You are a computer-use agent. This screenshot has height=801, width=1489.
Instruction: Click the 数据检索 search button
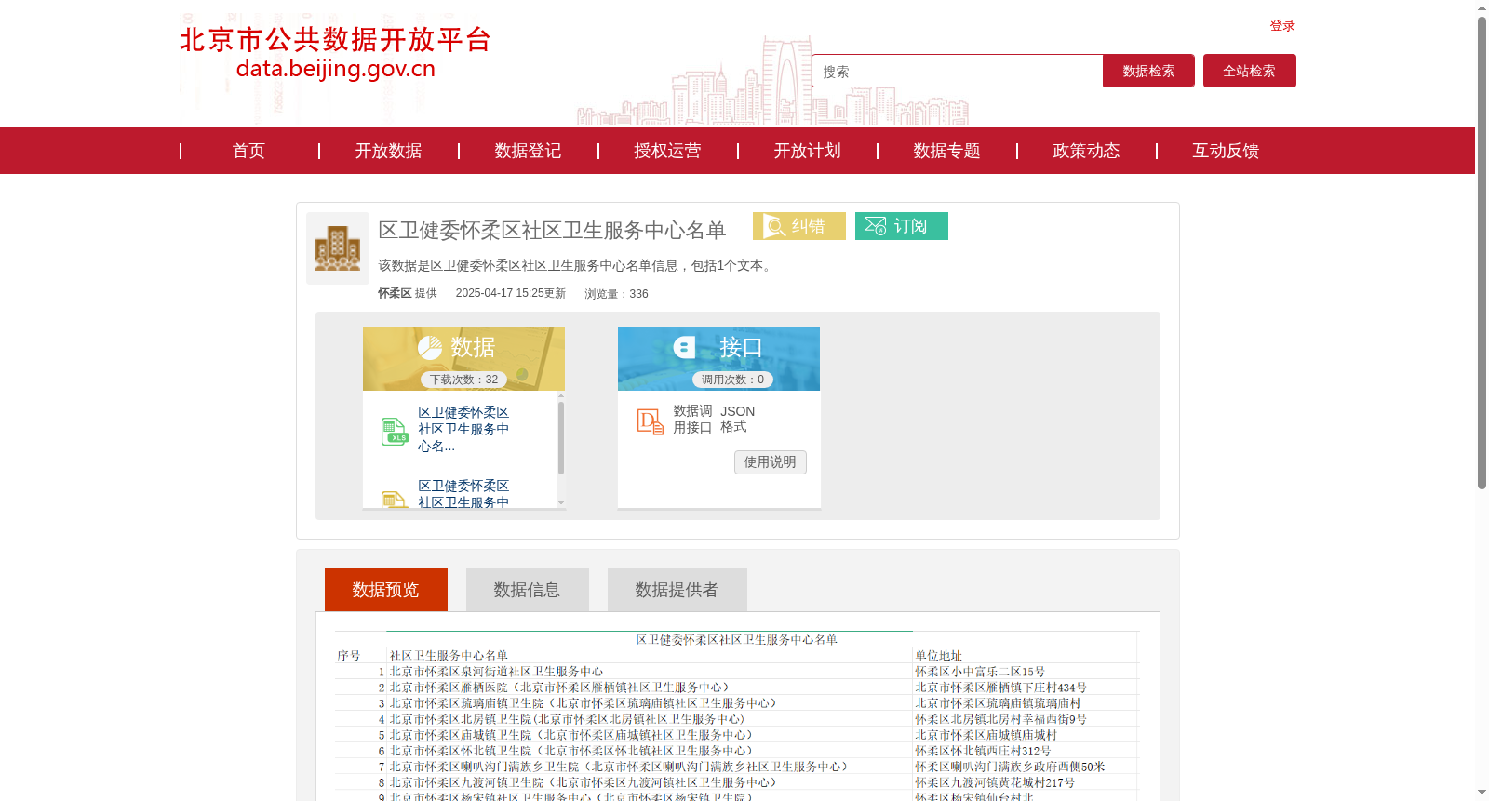tap(1148, 71)
